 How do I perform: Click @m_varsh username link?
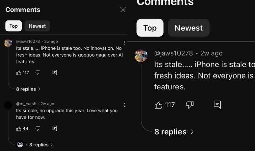[x=26, y=104]
